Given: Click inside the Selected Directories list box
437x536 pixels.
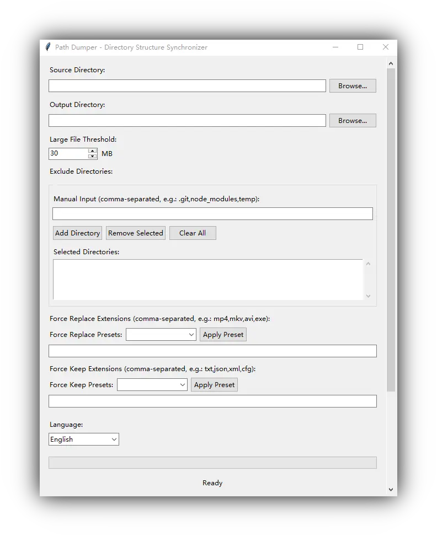Looking at the screenshot, I should click(x=208, y=280).
